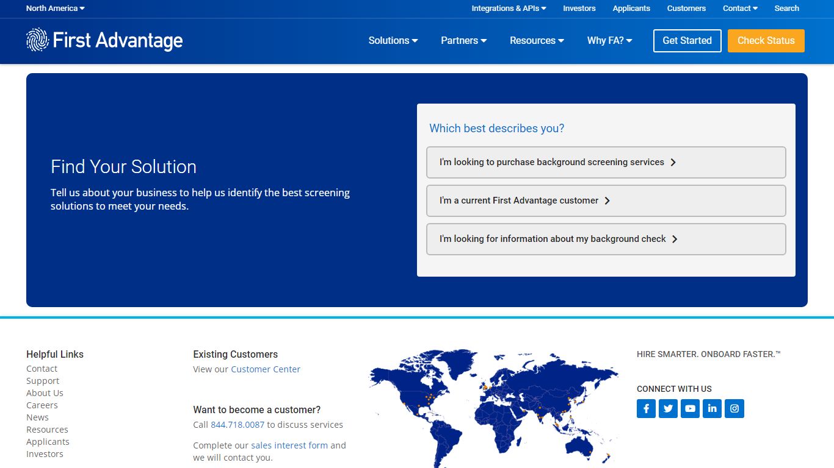Click the 'CONNECT WITH US' label

[674, 389]
